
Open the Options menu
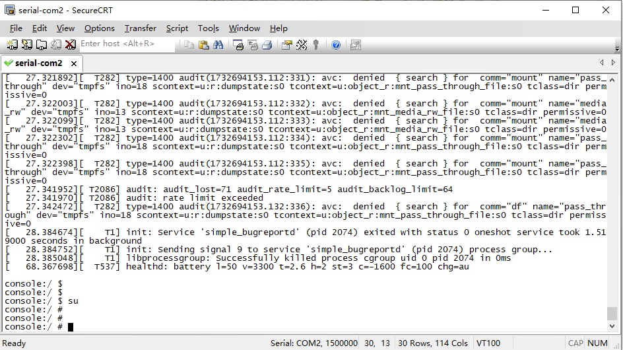(x=100, y=28)
